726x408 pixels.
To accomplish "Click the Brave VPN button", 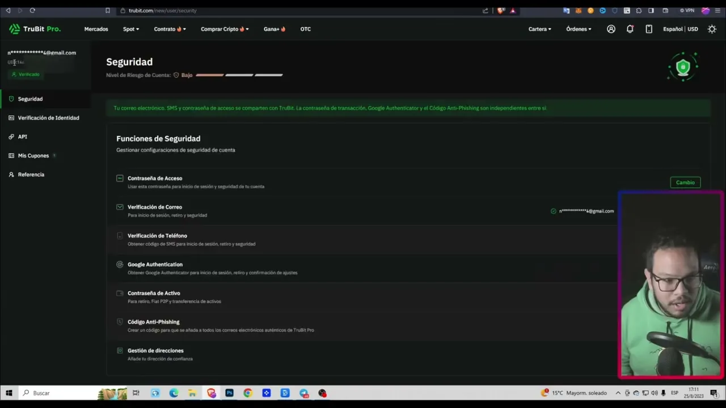I will point(687,10).
